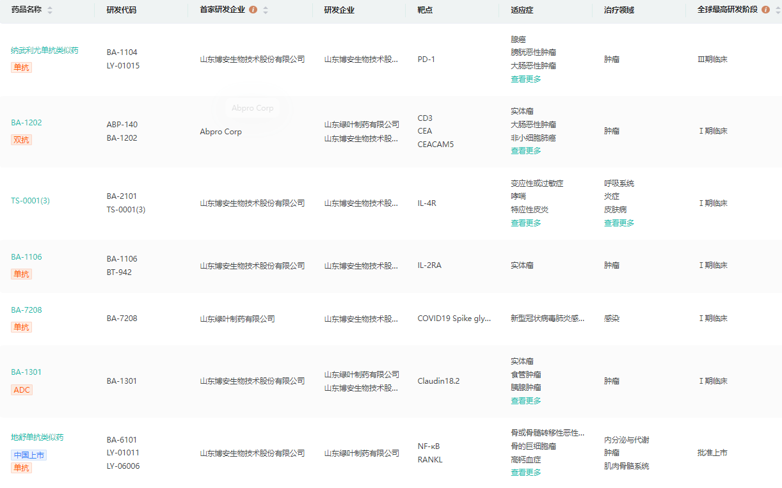Click Abpro Corp in the BA-1202 row
The image size is (782, 488).
click(221, 132)
